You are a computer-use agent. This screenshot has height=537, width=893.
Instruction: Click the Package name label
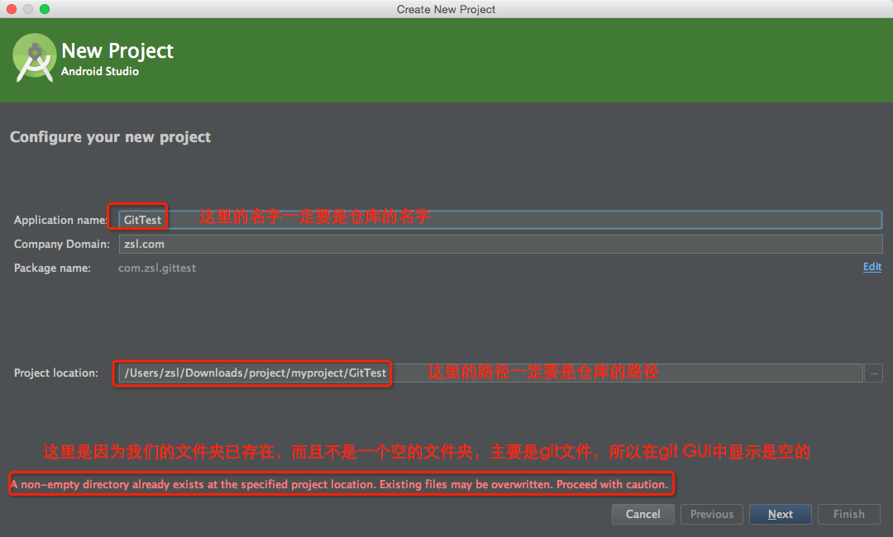tap(52, 268)
